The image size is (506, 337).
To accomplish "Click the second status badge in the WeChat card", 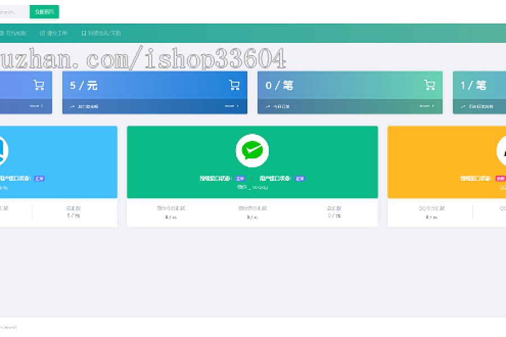I will (x=300, y=179).
